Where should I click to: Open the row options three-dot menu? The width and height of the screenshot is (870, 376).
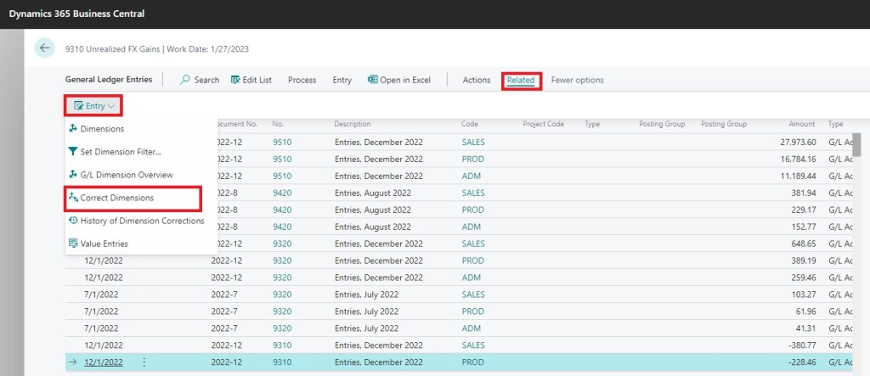144,362
